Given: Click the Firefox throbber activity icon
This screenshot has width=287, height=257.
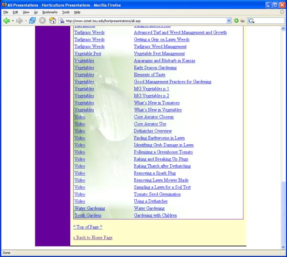Looking at the screenshot, I should [282, 12].
